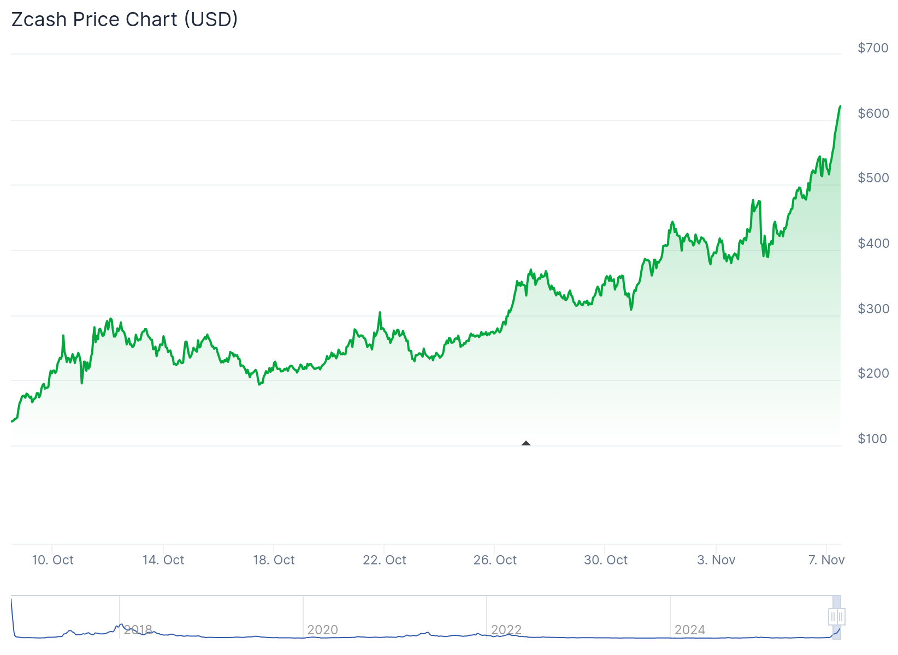898x655 pixels.
Task: Click the 14. Oct date axis label
Action: (163, 560)
